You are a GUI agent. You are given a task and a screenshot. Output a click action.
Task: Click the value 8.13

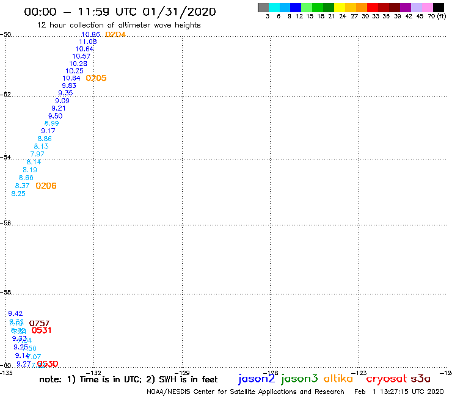(41, 146)
